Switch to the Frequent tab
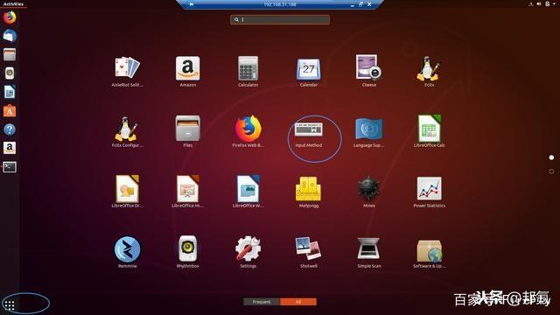The width and height of the screenshot is (560, 315). (262, 302)
